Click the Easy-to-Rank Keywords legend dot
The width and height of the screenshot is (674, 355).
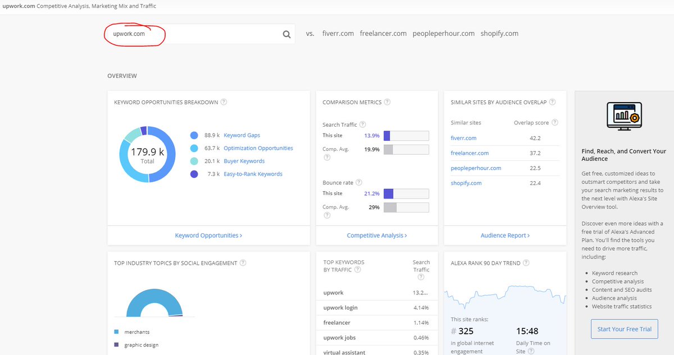coord(194,174)
